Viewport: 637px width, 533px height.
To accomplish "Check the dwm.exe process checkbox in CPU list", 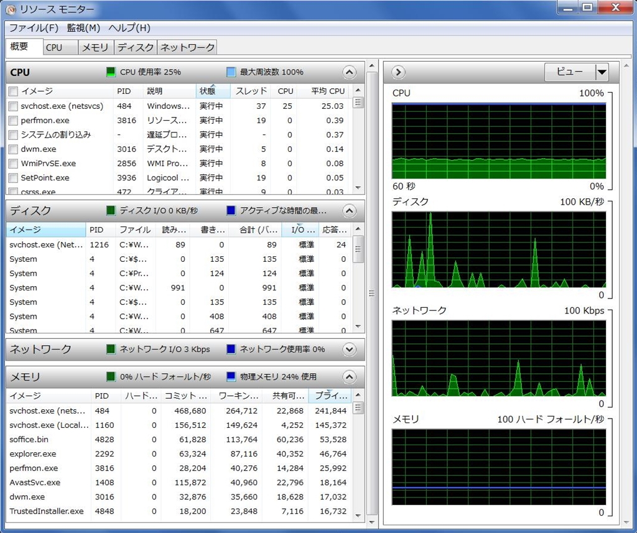I will [x=13, y=149].
